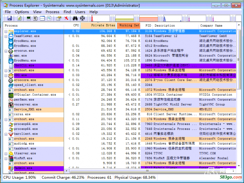Click the perfmon.exe process icon
The height and width of the screenshot is (183, 244).
pyautogui.click(x=11, y=100)
